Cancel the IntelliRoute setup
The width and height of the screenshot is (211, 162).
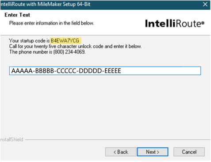point(189,152)
